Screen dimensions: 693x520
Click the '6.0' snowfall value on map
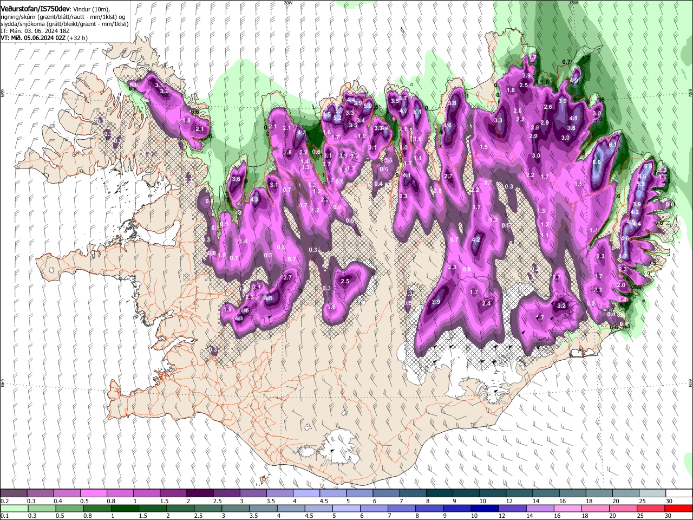click(642, 176)
